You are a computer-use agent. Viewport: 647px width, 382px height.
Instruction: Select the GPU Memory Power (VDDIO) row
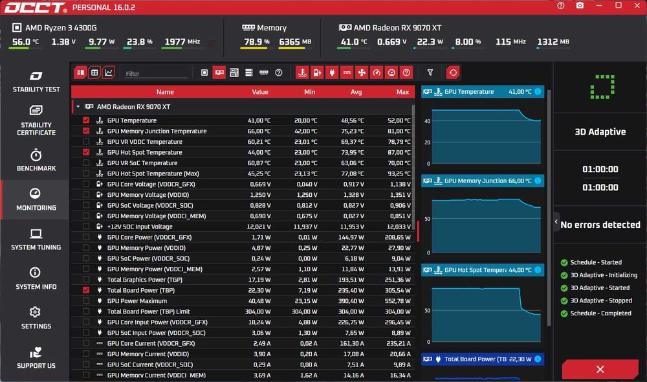[x=243, y=248]
